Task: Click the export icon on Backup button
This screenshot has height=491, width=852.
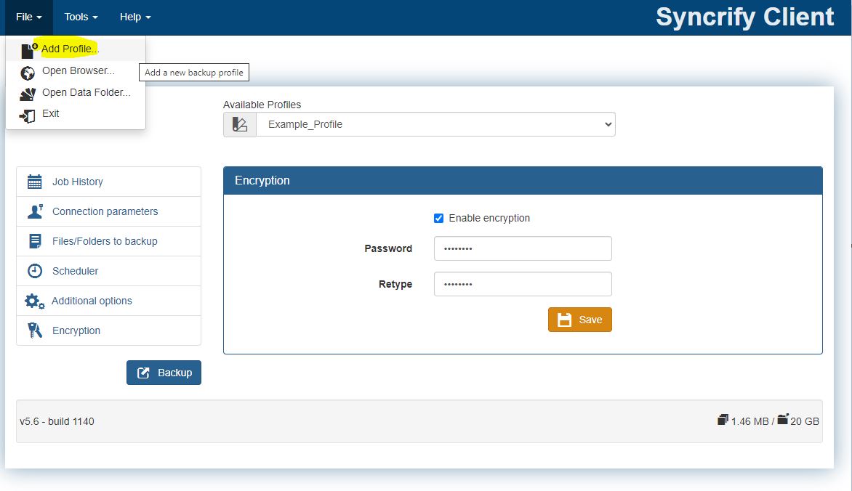Action: [x=143, y=373]
